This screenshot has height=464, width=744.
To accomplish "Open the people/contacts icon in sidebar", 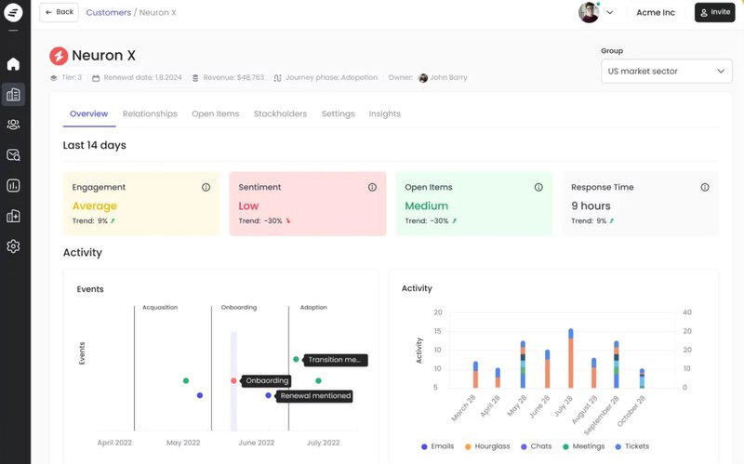I will [x=13, y=125].
